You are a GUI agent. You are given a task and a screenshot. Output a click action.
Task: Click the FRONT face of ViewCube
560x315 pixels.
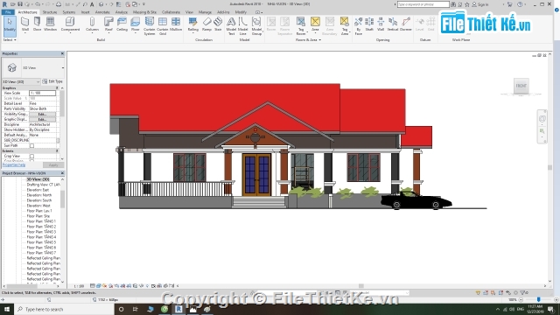click(521, 86)
